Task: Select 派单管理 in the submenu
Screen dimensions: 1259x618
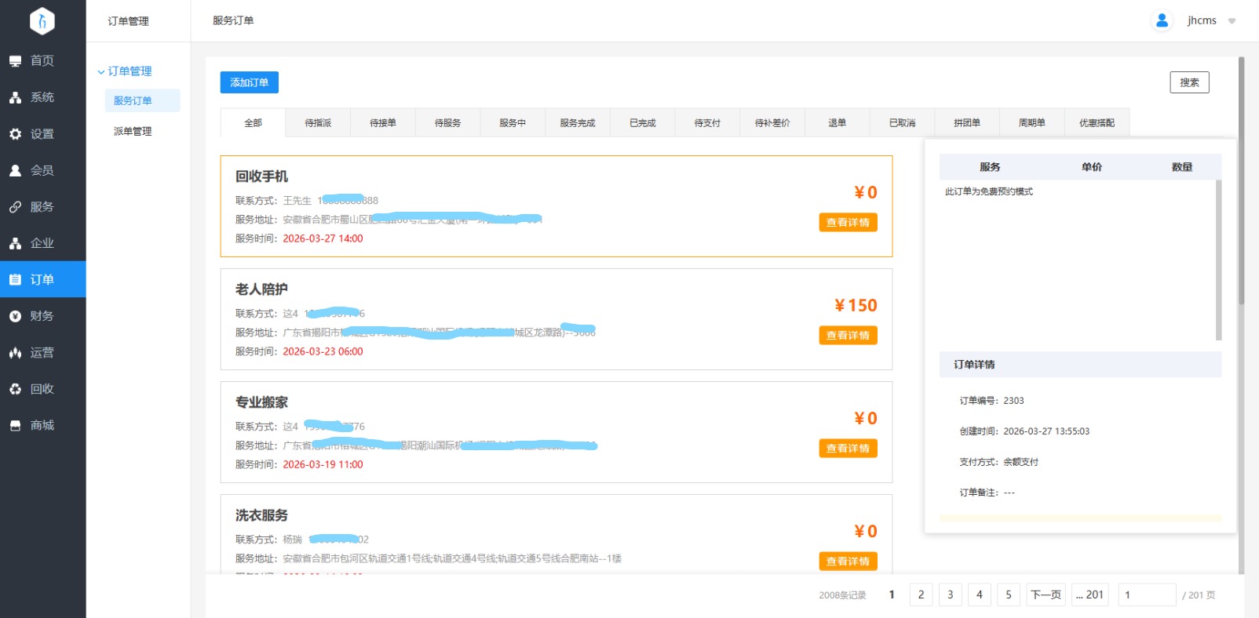Action: pyautogui.click(x=133, y=131)
